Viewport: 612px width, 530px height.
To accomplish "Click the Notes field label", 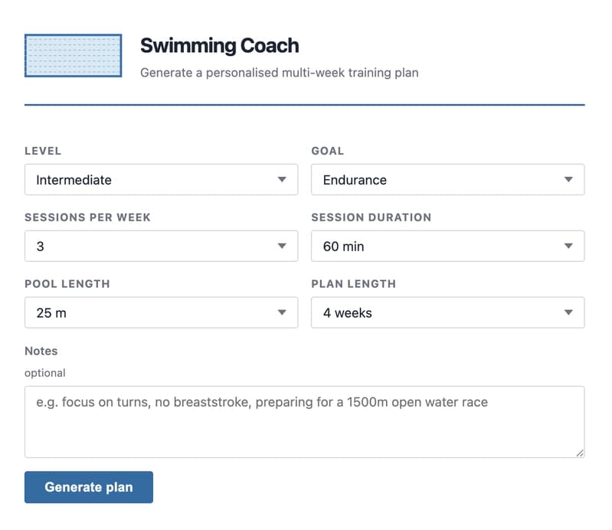I will pos(41,351).
